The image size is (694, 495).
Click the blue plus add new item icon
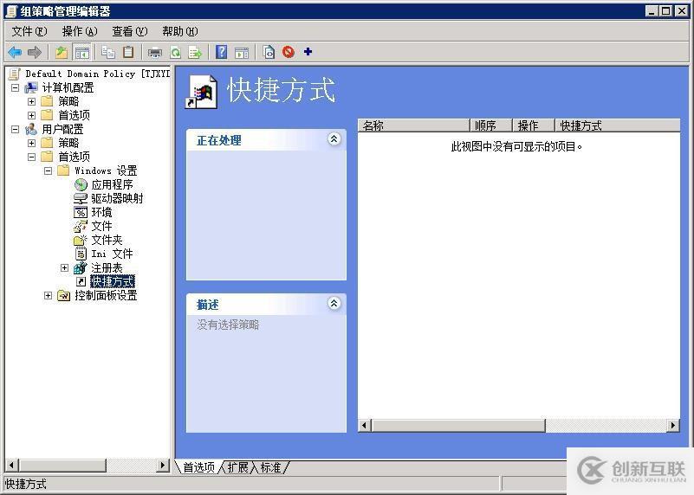(x=308, y=52)
